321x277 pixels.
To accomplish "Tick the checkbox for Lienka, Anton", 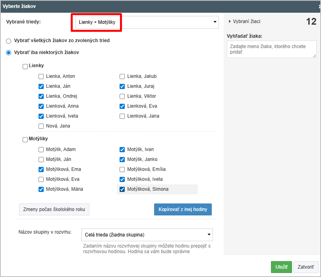I will point(41,76).
